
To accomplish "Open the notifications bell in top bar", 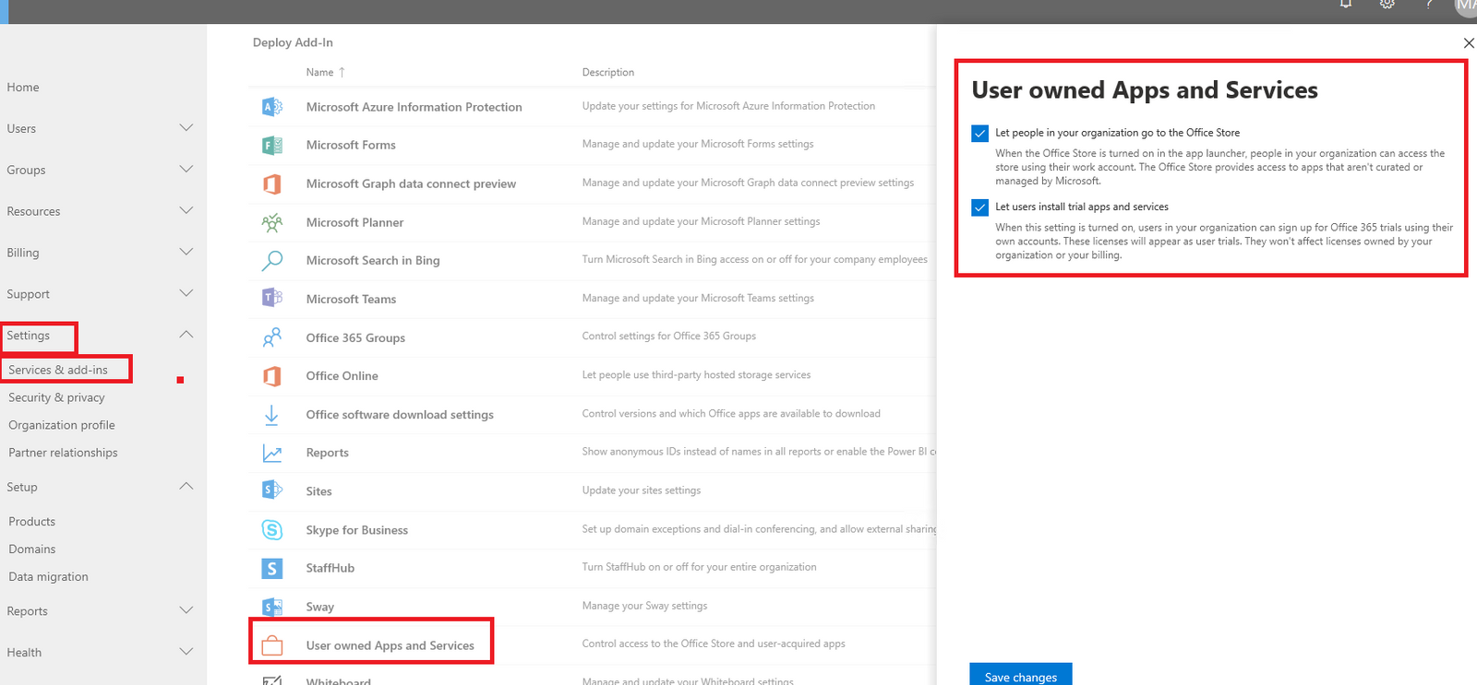I will point(1346,5).
